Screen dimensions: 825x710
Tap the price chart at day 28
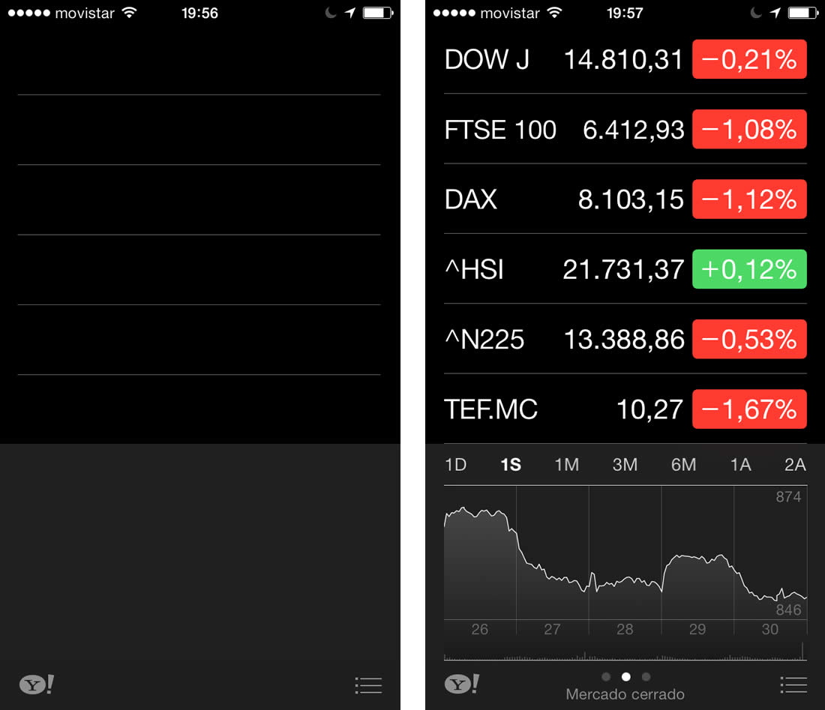625,570
